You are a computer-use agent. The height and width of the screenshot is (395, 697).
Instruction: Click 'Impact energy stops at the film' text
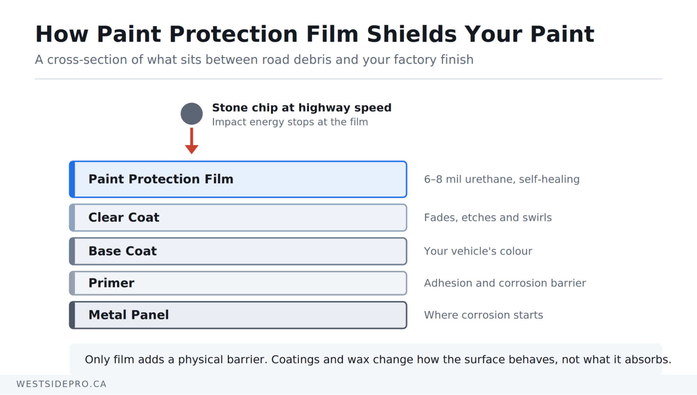[x=290, y=122]
